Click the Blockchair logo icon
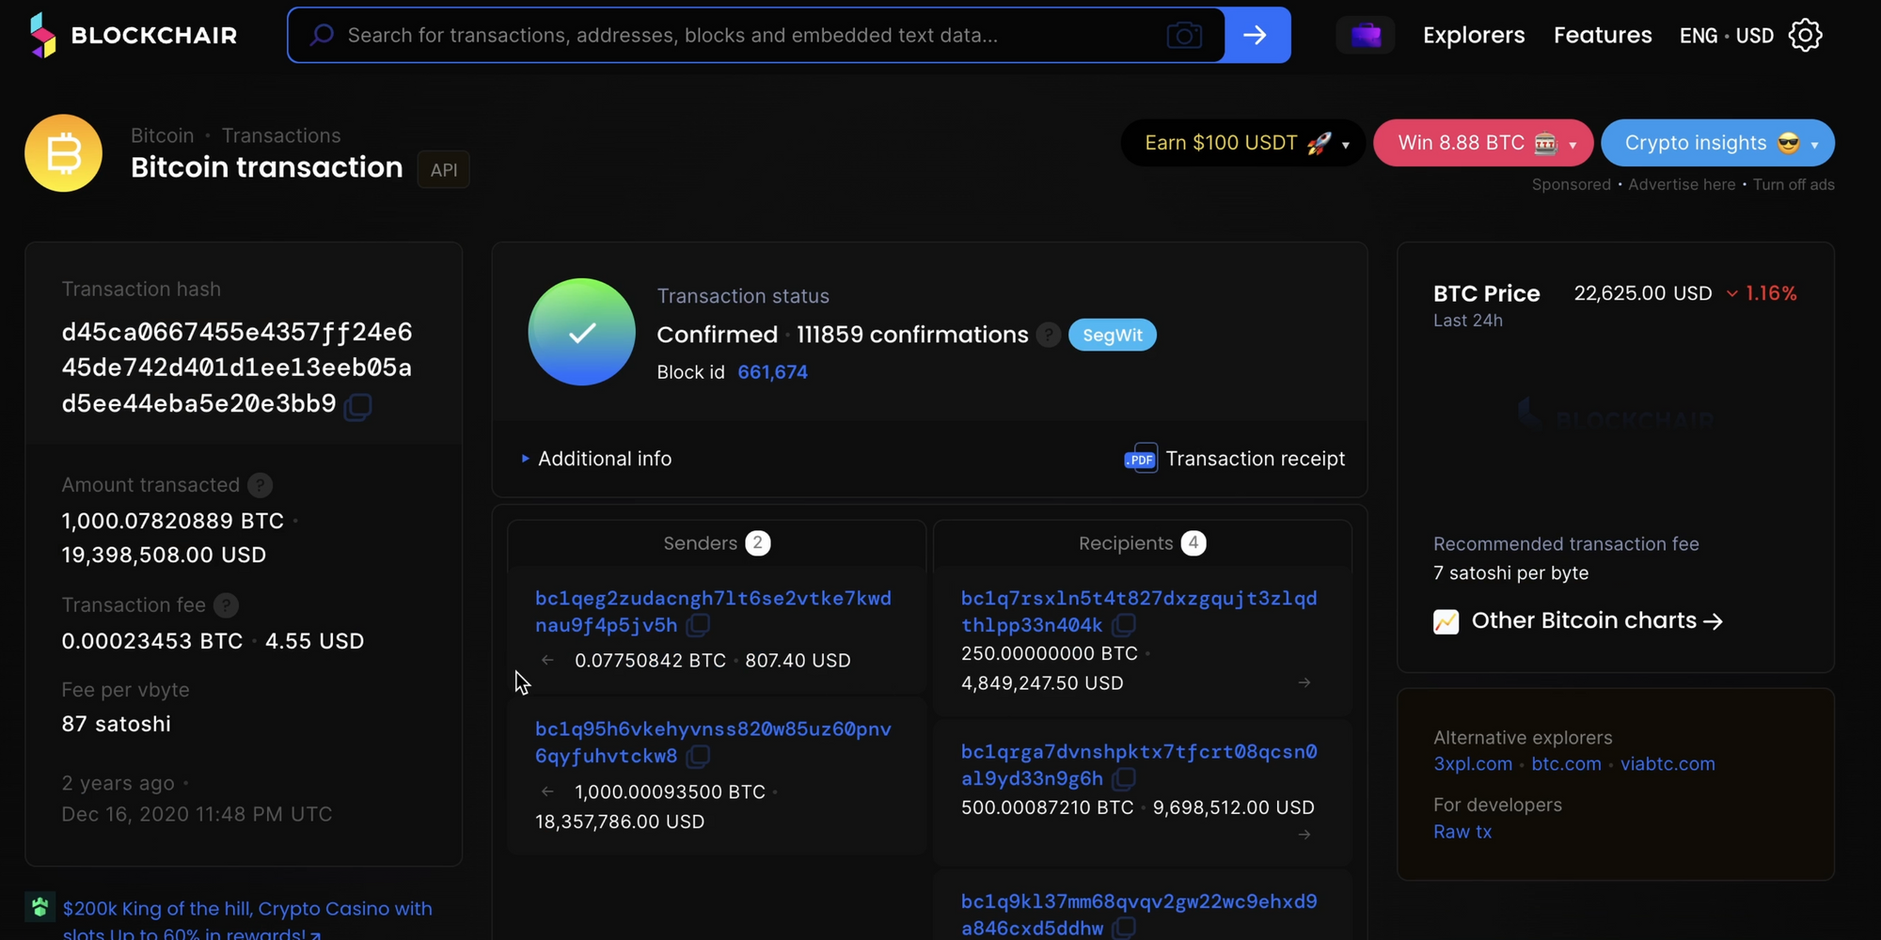Screen dimensions: 1881x940 click(x=42, y=35)
